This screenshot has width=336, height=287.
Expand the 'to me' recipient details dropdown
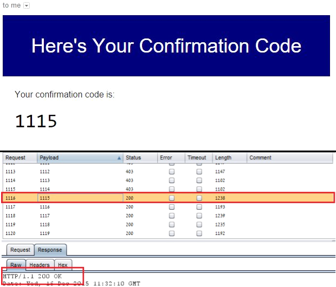(x=27, y=5)
